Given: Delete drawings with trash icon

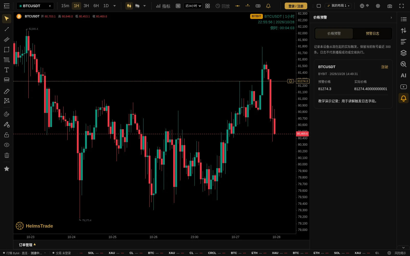Looking at the screenshot, I should [7, 155].
